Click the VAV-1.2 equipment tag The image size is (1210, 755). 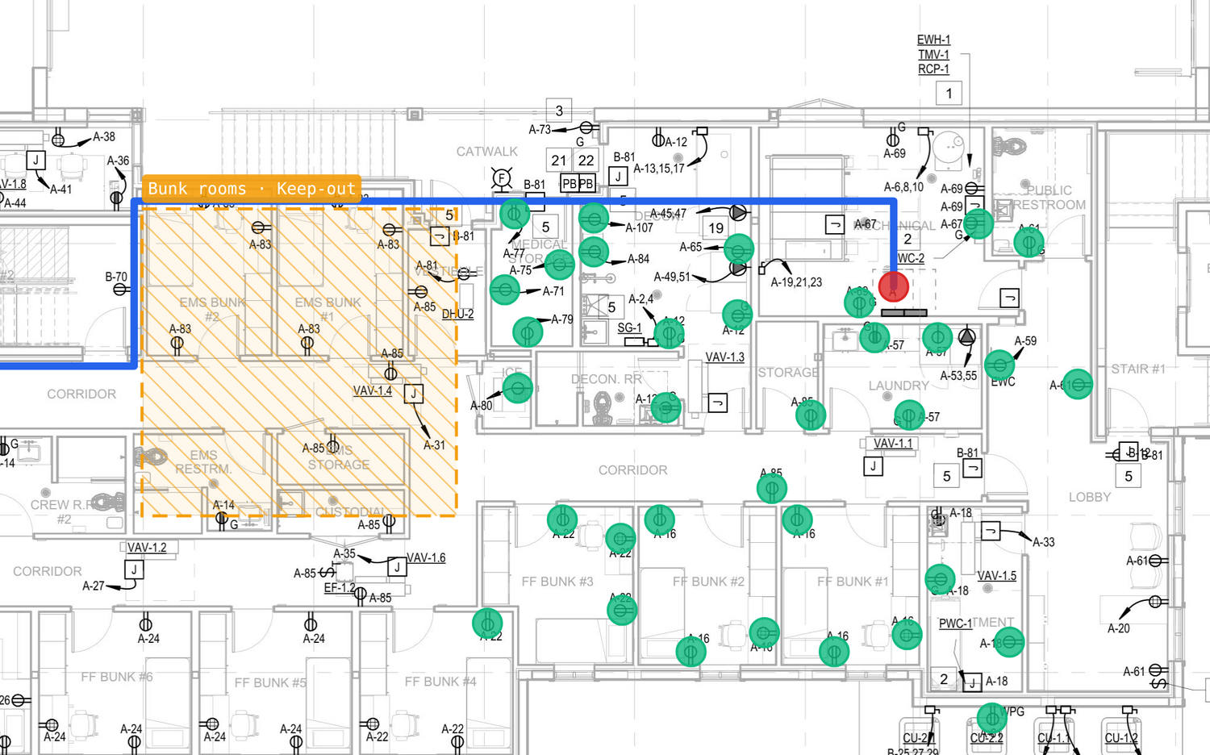coord(147,548)
